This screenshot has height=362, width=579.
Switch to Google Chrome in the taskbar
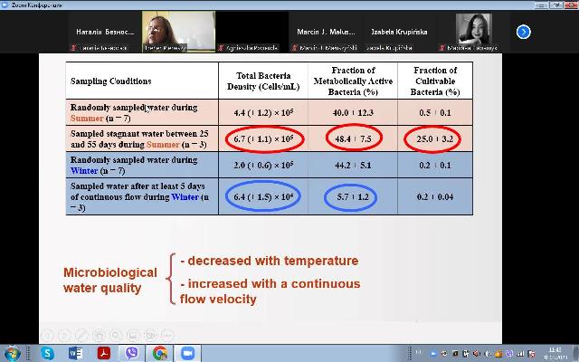[x=159, y=353]
